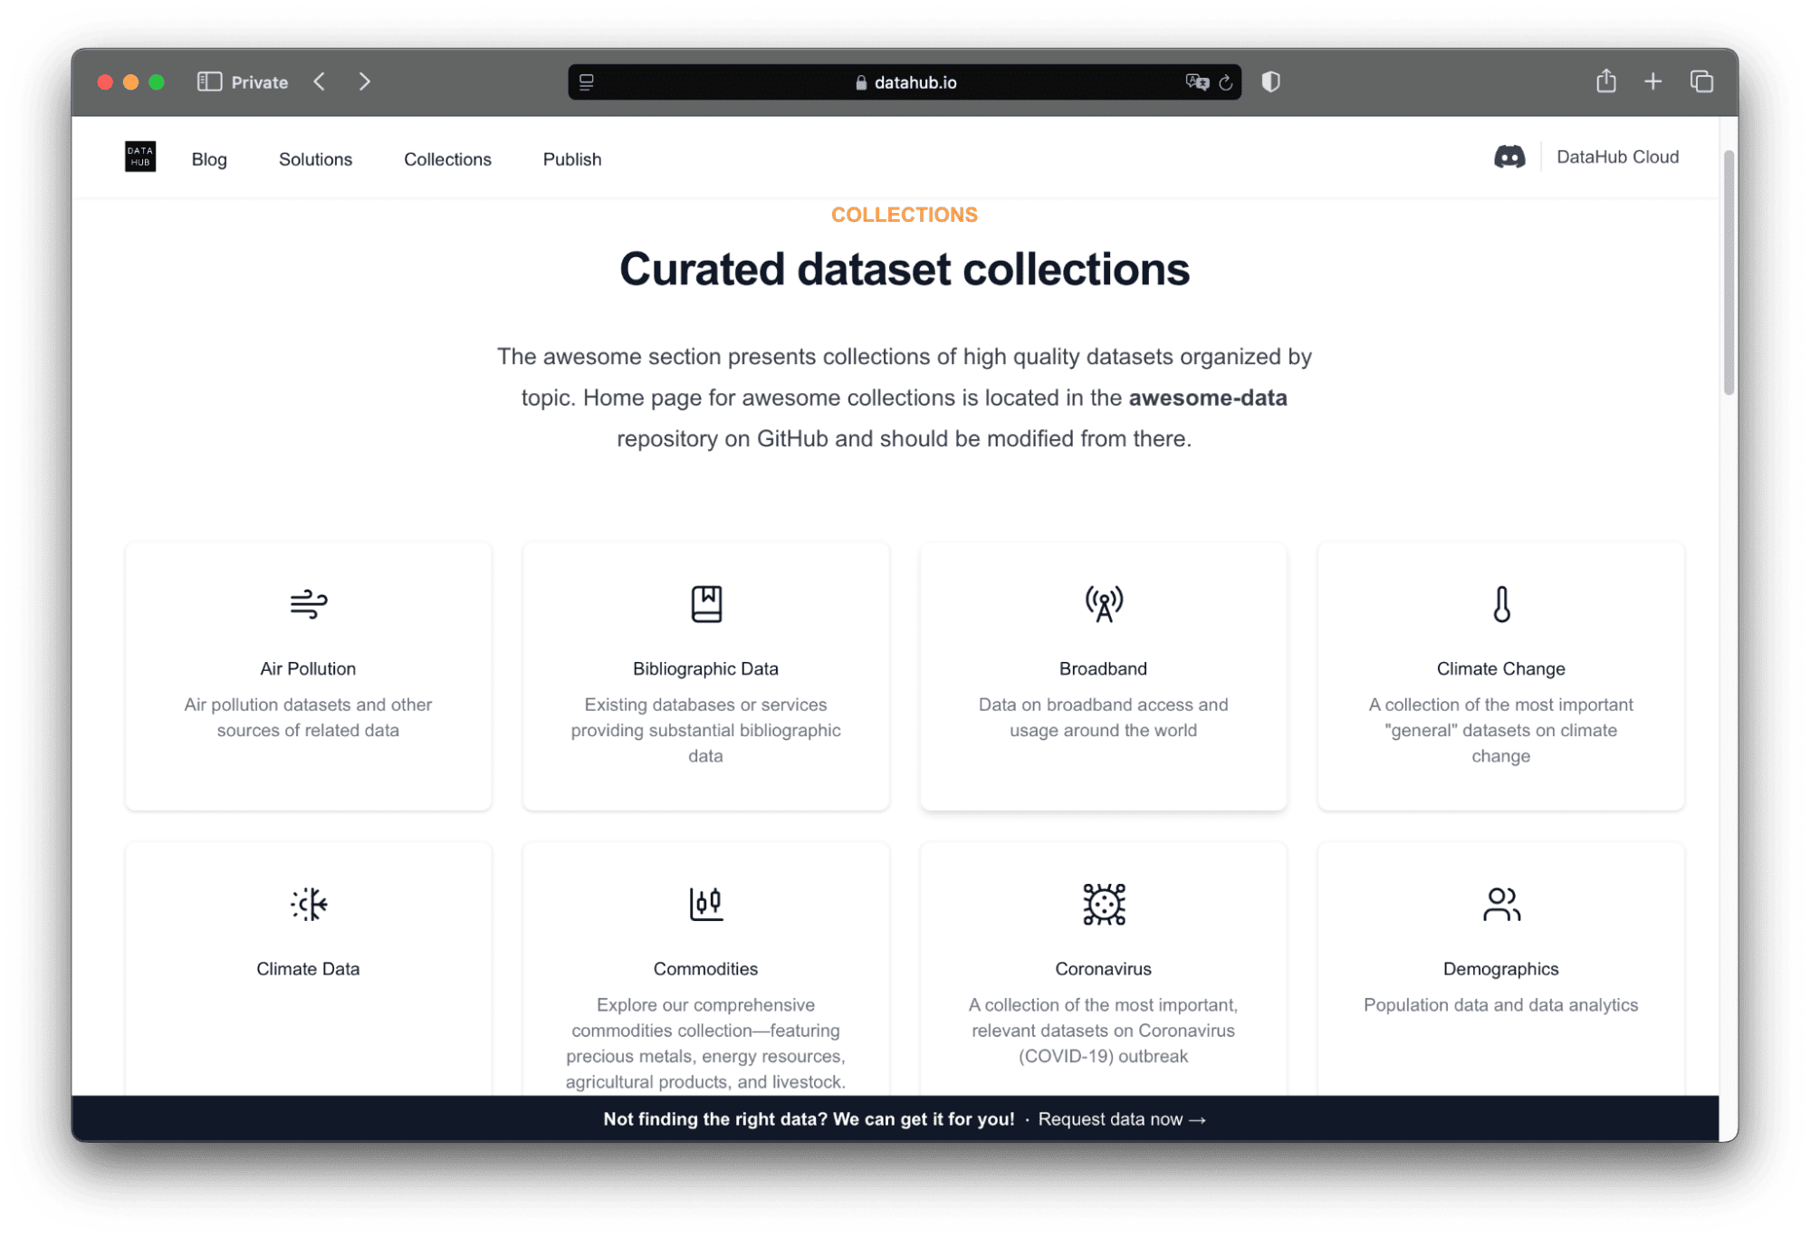Image resolution: width=1810 pixels, height=1237 pixels.
Task: Click the Climate Change thermometer icon
Action: [x=1500, y=603]
